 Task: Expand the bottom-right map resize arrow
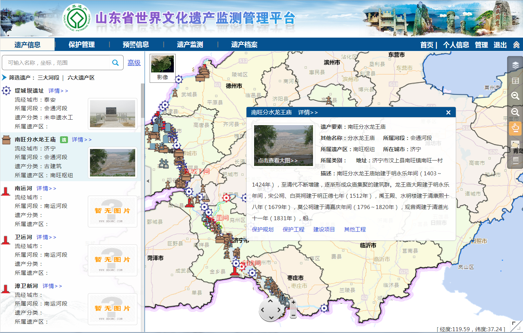(x=516, y=326)
